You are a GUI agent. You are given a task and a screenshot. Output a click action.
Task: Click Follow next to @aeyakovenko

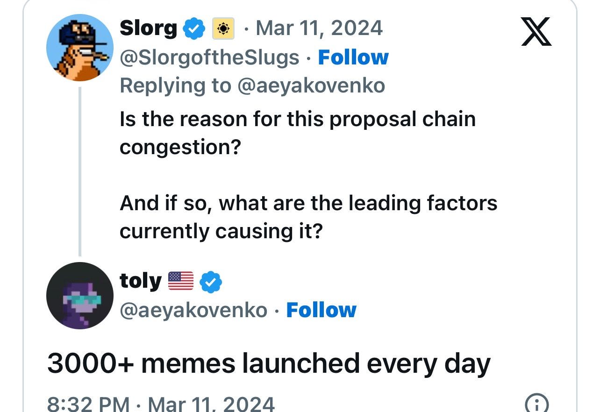[321, 310]
